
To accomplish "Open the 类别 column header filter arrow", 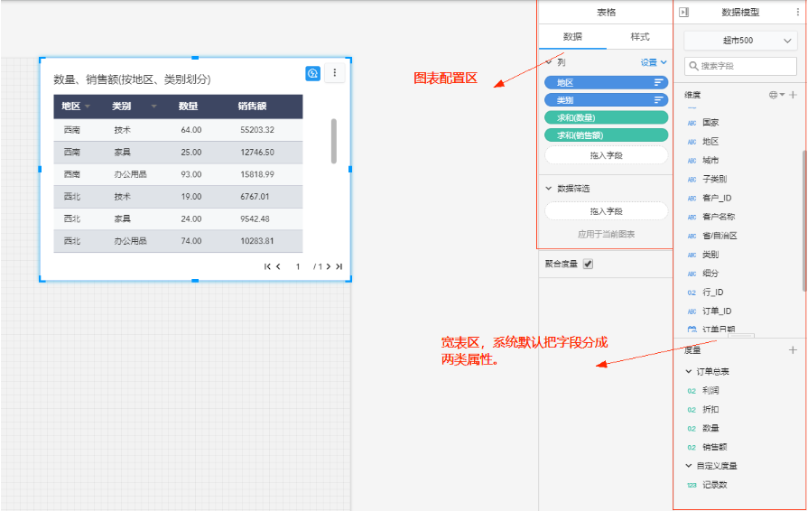I will pos(153,107).
